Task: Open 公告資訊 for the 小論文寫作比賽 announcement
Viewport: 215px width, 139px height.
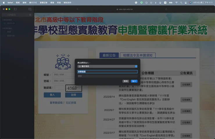Action: tap(186, 85)
